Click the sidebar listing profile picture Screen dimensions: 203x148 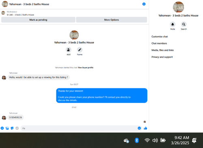(178, 7)
